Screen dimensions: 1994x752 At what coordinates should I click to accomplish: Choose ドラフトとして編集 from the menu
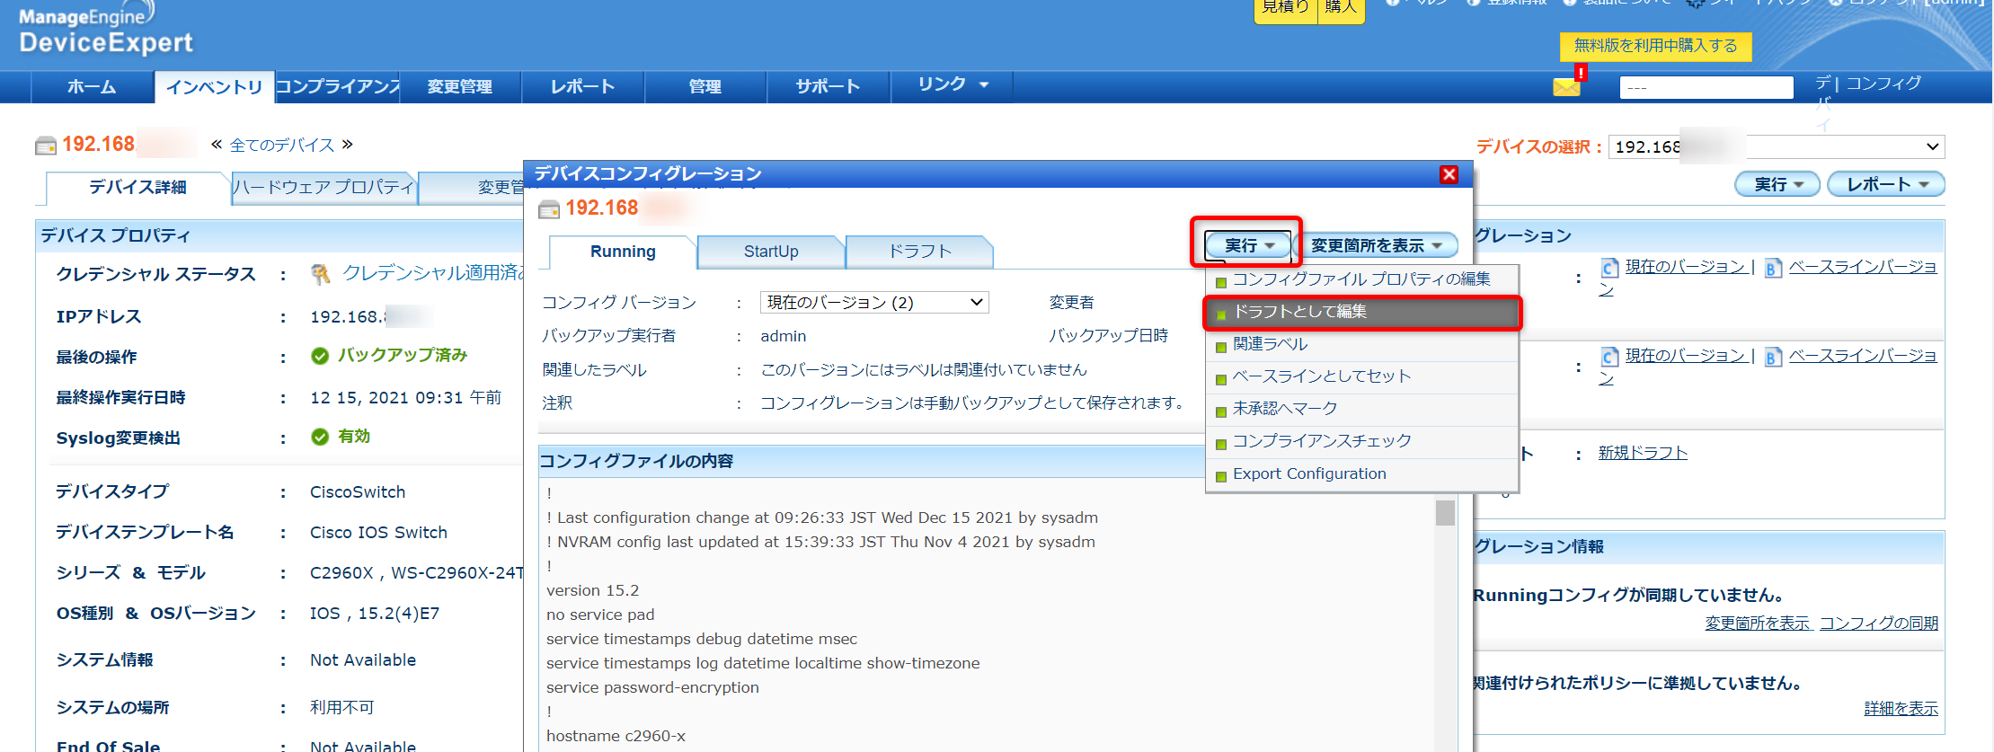(1361, 312)
